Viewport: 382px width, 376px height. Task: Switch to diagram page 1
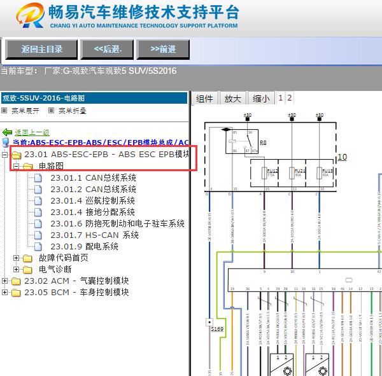click(281, 98)
